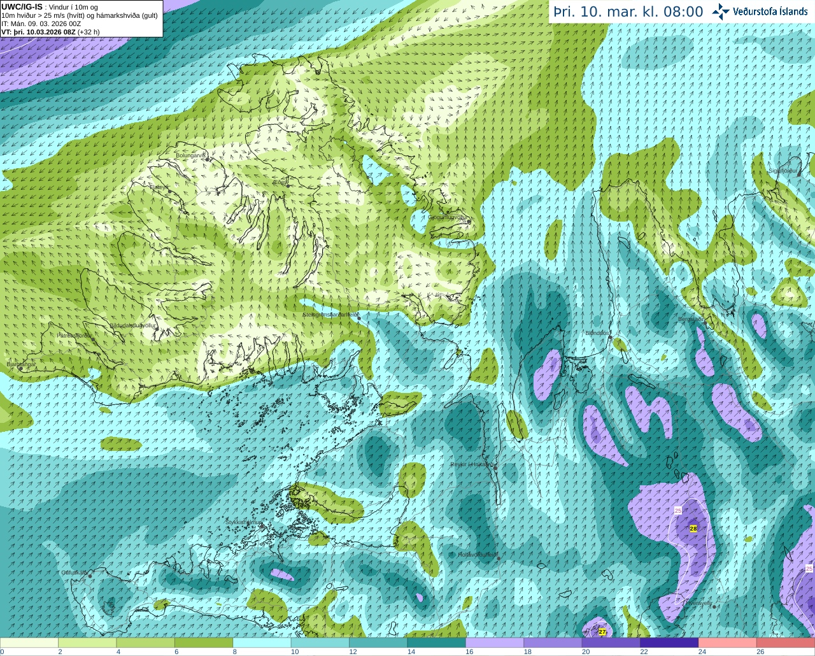Image resolution: width=815 pixels, height=656 pixels.
Task: Click the above 26 m/s red legend swatch
Action: [786, 643]
